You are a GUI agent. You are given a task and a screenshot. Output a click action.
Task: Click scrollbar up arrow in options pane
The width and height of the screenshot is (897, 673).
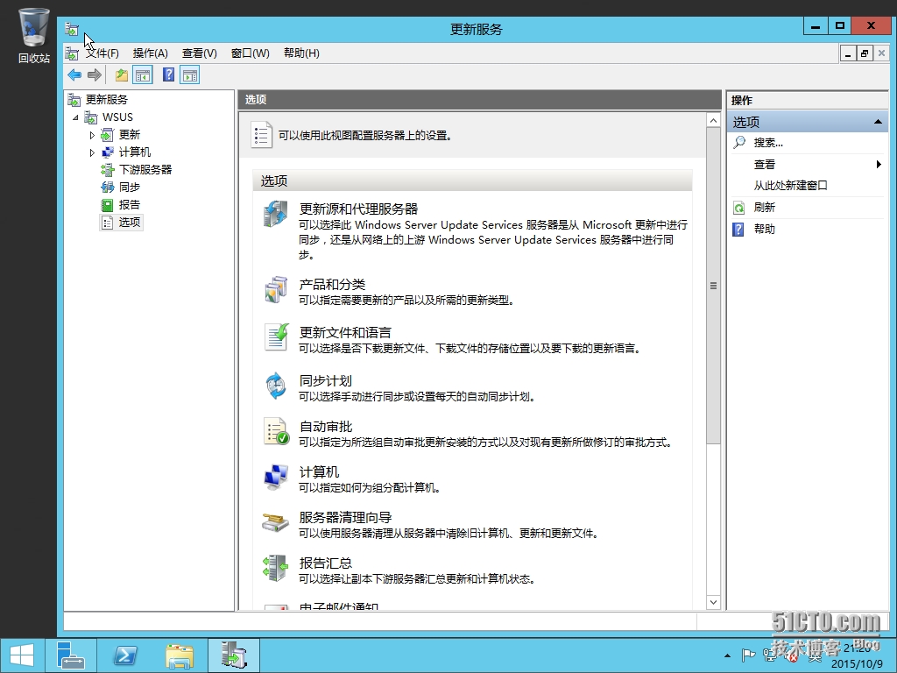pos(713,120)
